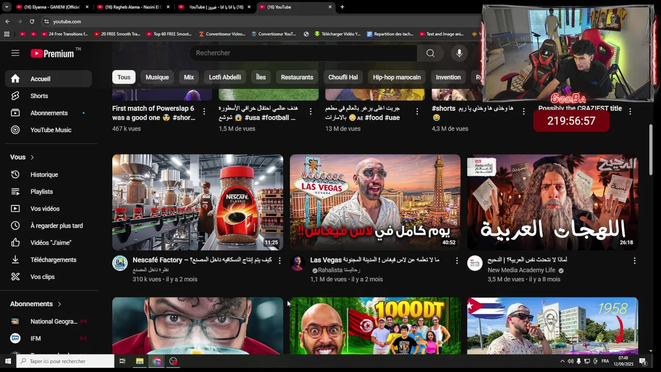Expand the Abonnements section heading
Viewport: 661px width, 372px height.
(x=36, y=304)
